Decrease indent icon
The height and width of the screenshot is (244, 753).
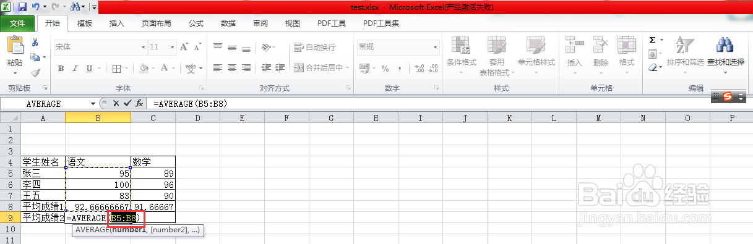[x=266, y=68]
